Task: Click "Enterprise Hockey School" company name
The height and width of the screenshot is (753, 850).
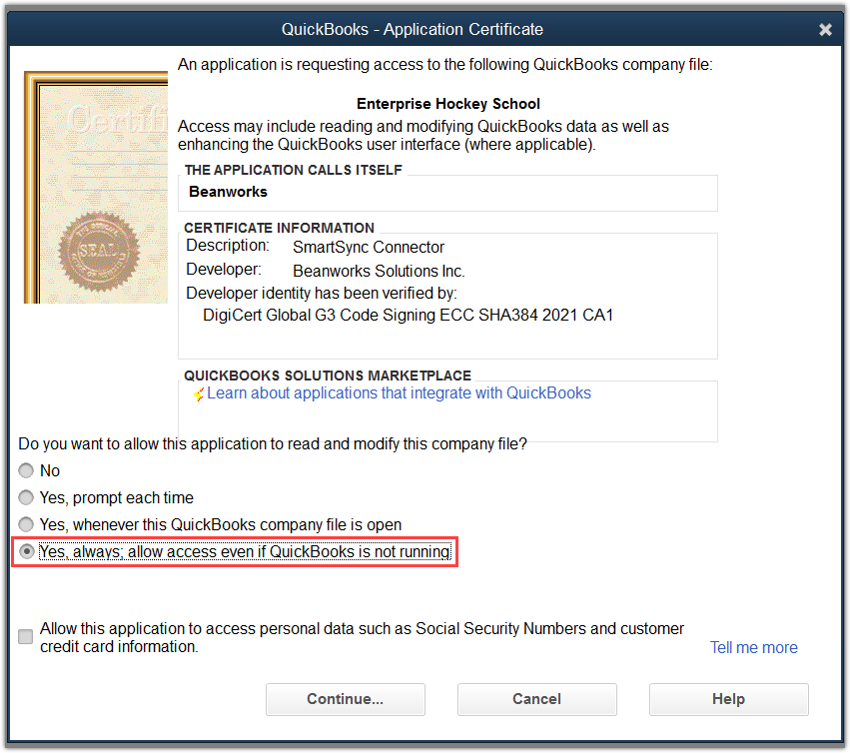Action: [448, 104]
